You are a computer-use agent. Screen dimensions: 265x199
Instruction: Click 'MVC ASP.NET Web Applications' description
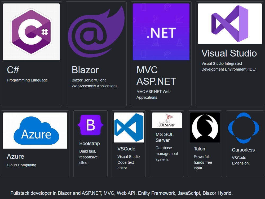coord(153,94)
